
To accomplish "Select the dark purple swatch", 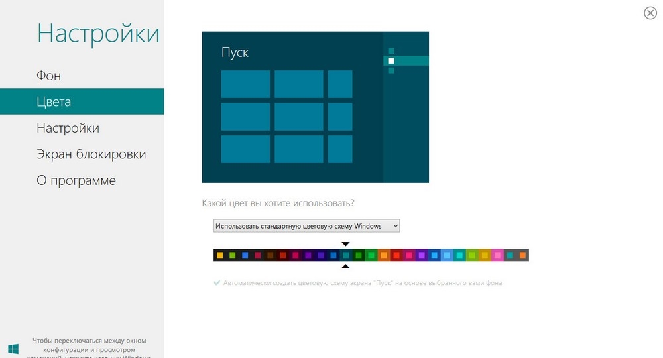I will pos(308,255).
